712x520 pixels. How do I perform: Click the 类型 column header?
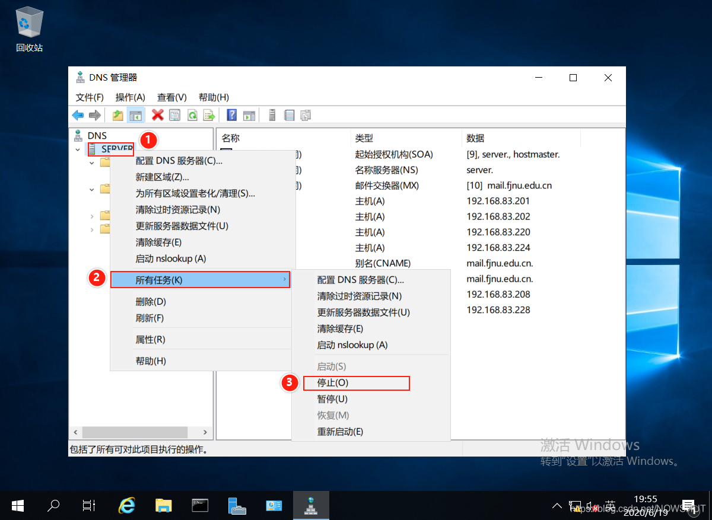(x=364, y=138)
